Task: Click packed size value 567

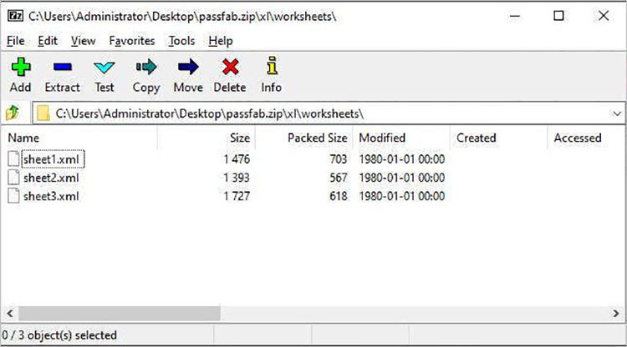Action: point(339,178)
